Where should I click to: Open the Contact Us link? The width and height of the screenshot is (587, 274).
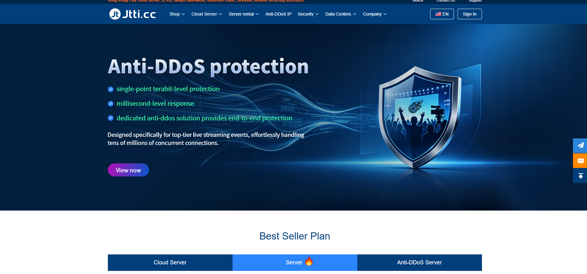coord(446,1)
